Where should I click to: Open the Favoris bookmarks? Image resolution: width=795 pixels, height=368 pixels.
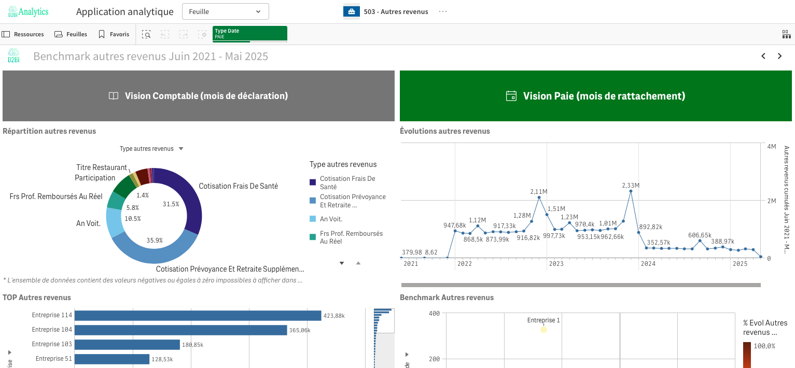point(114,34)
